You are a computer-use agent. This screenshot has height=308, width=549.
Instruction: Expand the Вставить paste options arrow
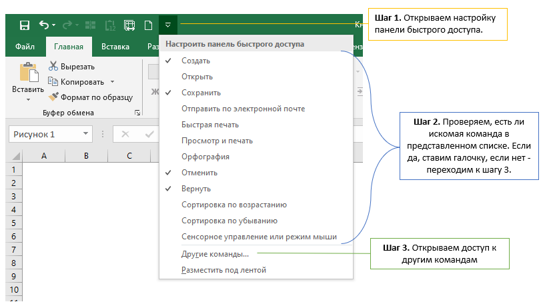(29, 100)
